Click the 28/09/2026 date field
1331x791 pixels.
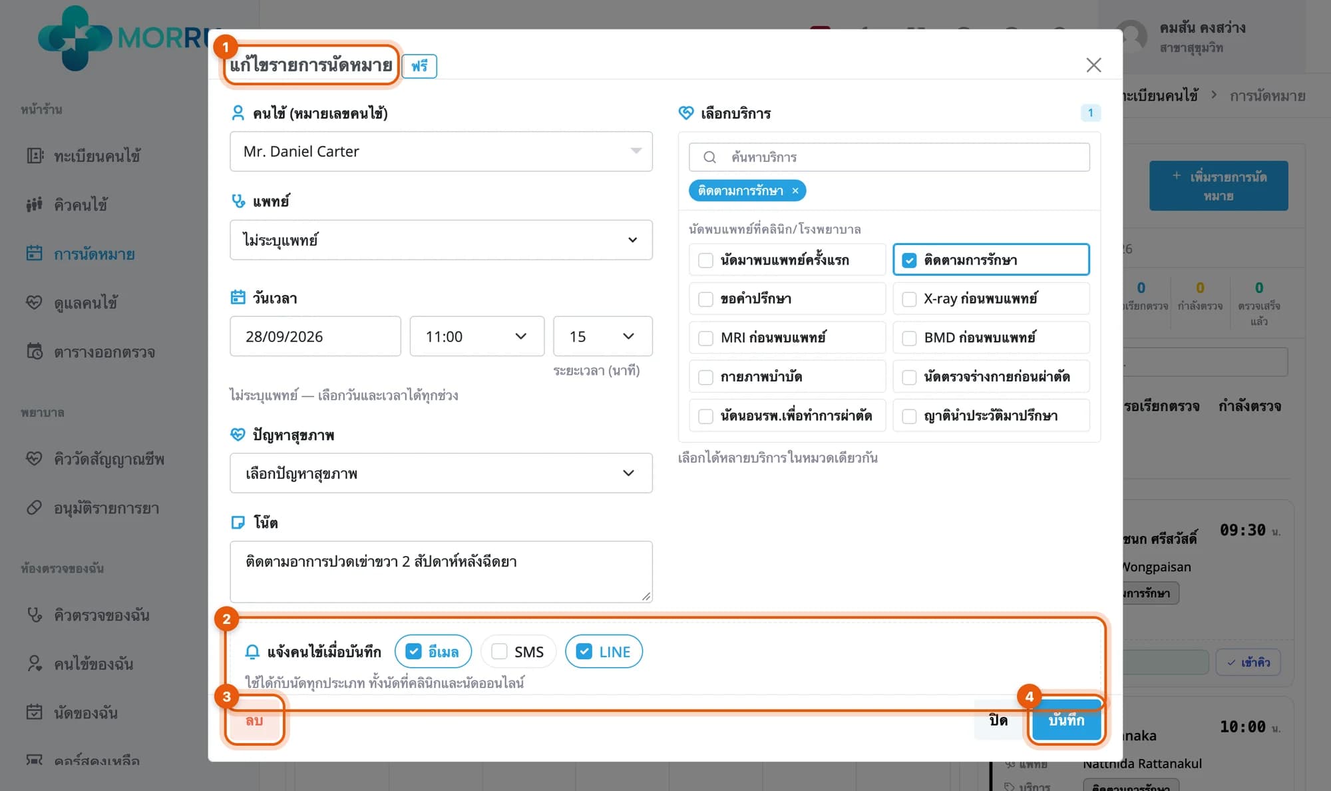pyautogui.click(x=315, y=336)
